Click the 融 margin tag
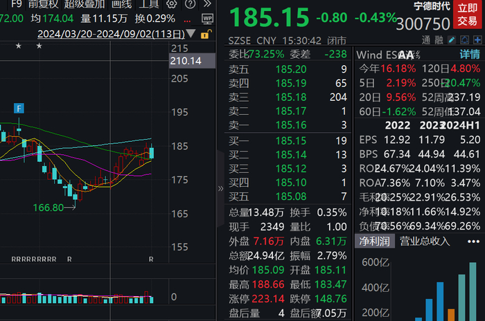Viewport: 485px width, 321px height. point(439,40)
